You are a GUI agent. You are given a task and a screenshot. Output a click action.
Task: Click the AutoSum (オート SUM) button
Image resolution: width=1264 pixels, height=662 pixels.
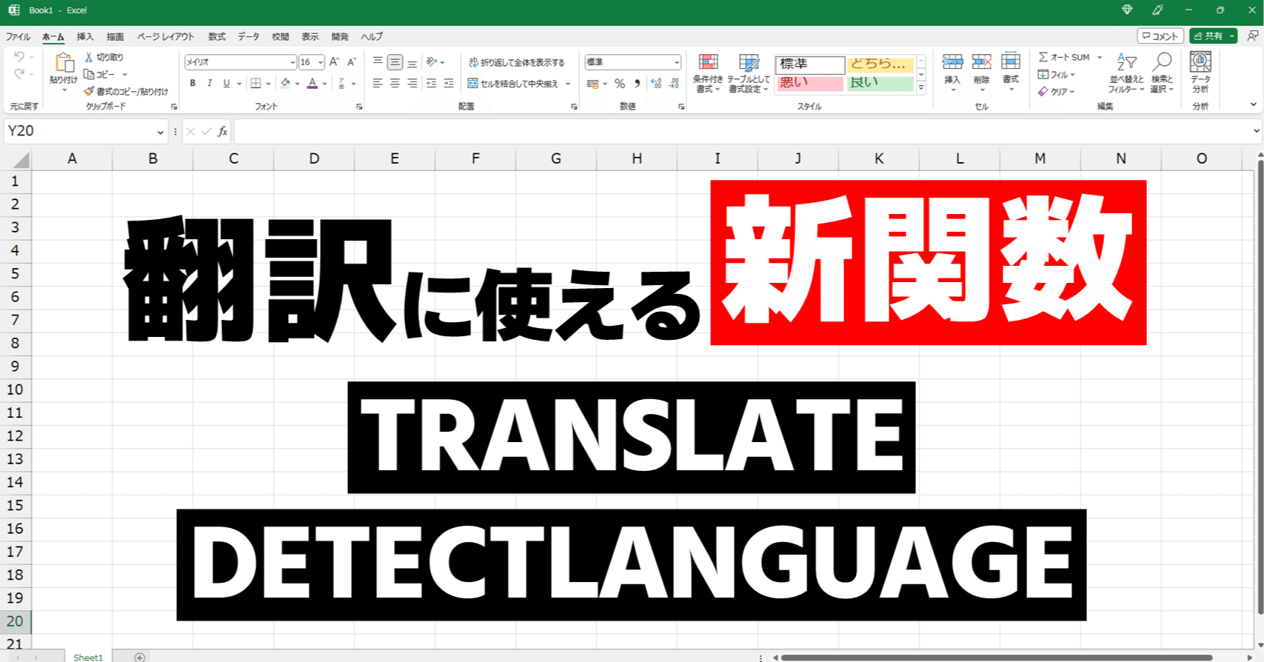[1064, 57]
